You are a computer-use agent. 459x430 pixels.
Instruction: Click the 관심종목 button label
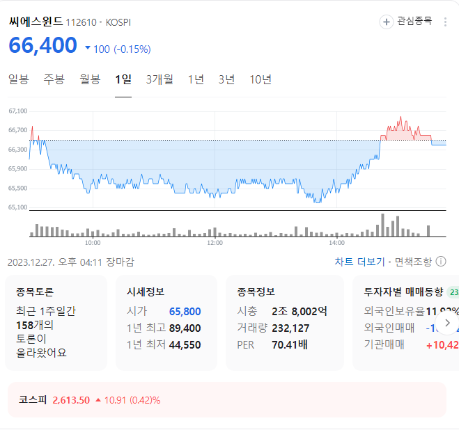coord(414,21)
